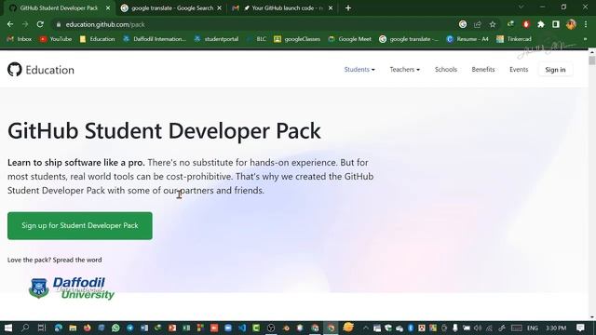Launch File Explorer from the taskbar

73,328
